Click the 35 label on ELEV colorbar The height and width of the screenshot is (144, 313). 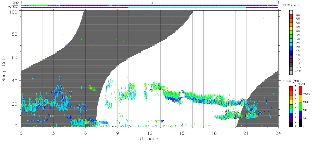pyautogui.click(x=298, y=35)
